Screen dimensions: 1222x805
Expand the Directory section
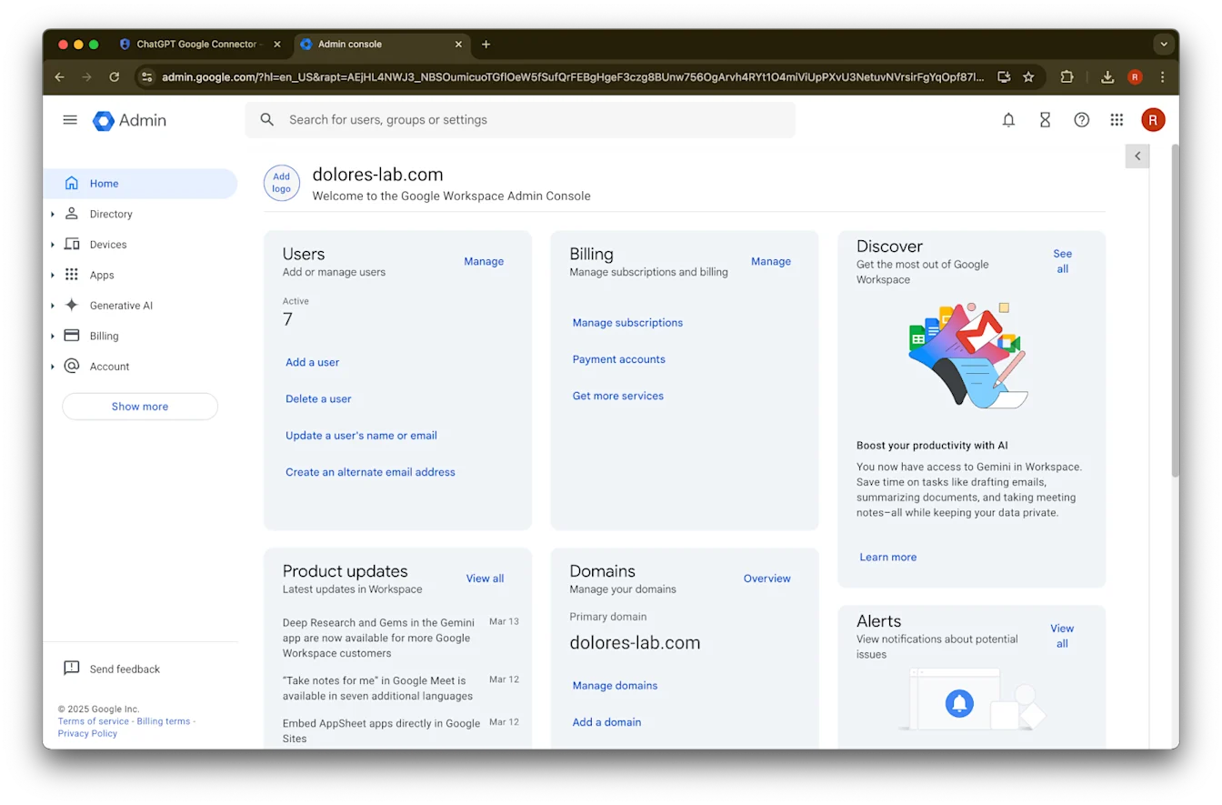(x=53, y=214)
